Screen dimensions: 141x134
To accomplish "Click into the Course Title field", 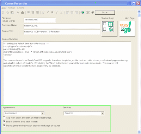I will point(62,32).
